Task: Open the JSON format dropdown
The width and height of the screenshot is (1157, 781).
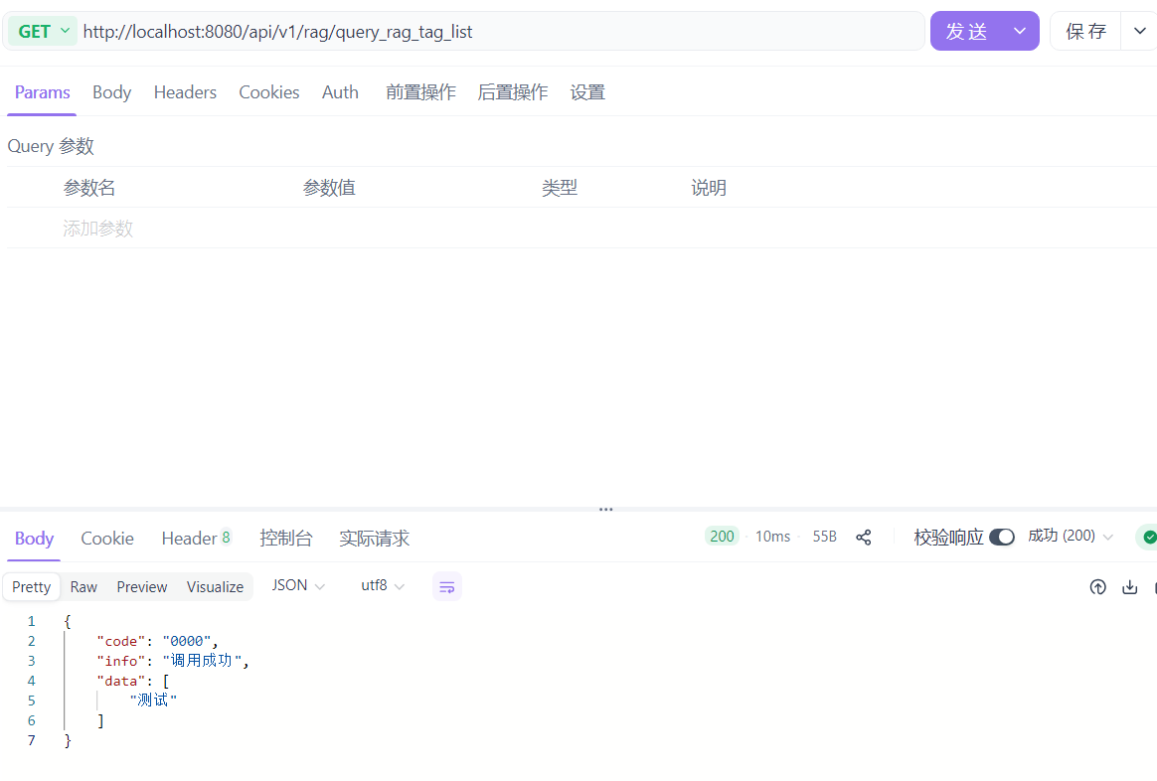Action: pyautogui.click(x=298, y=586)
